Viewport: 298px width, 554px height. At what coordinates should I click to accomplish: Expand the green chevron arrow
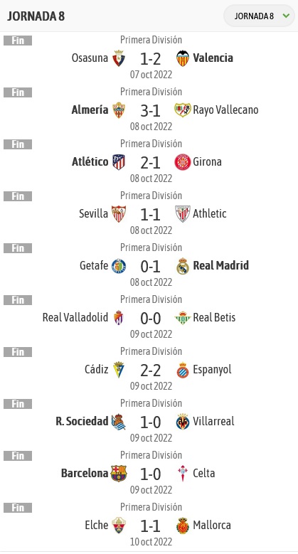click(x=287, y=16)
